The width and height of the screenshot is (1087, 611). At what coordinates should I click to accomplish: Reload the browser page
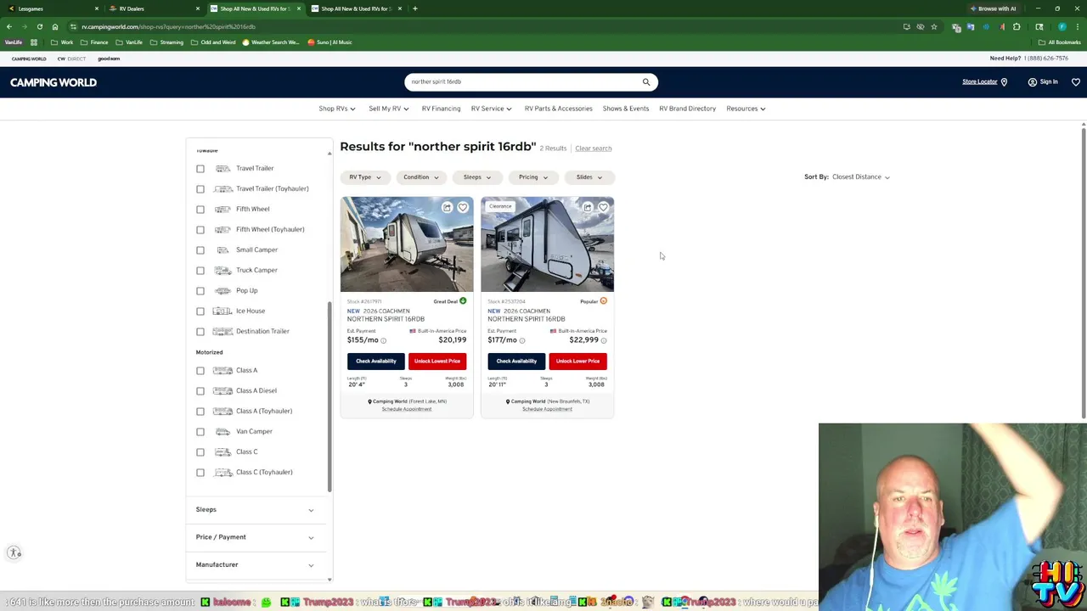coord(39,26)
